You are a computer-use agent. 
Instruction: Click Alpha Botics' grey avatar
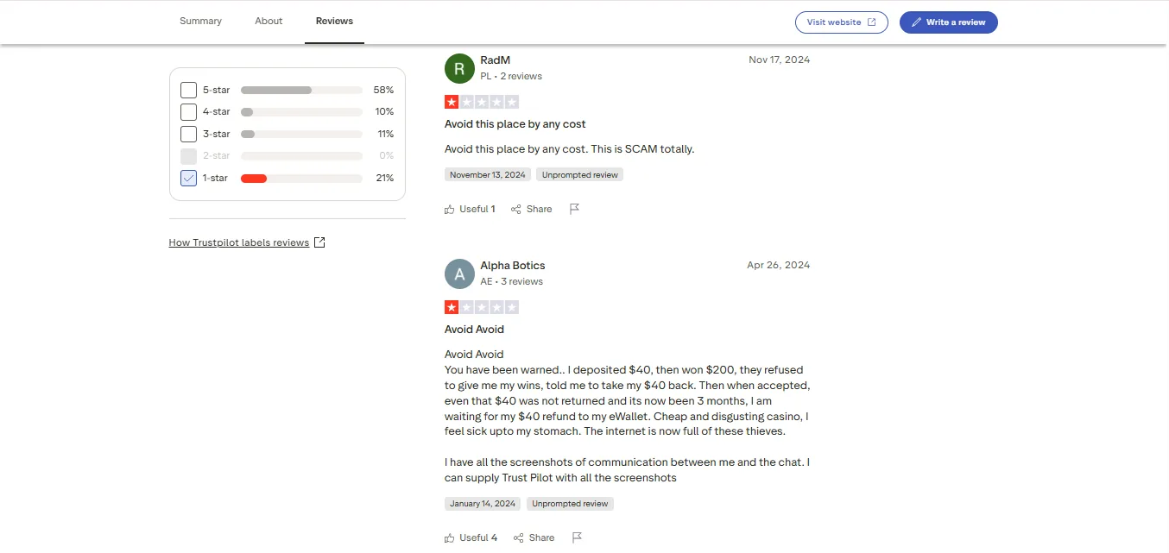coord(459,273)
